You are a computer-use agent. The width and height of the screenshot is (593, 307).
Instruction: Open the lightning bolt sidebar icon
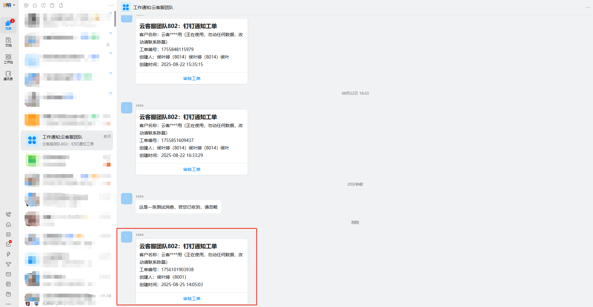point(8,254)
